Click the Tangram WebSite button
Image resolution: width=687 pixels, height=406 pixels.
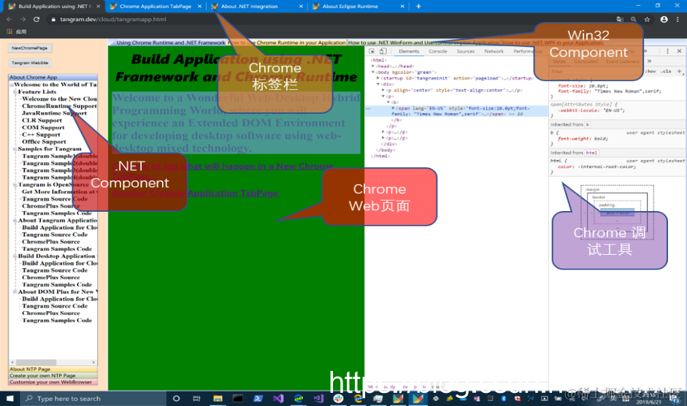pos(30,63)
